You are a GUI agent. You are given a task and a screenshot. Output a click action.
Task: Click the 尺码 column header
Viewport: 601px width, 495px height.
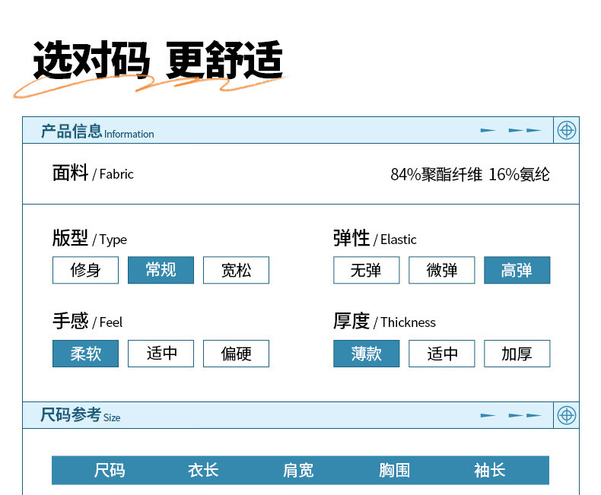coord(110,471)
